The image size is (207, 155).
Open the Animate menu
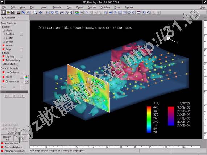(57, 7)
